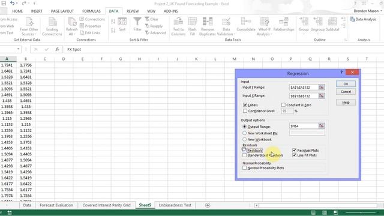Add a new sheet with plus icon

(x=208, y=205)
